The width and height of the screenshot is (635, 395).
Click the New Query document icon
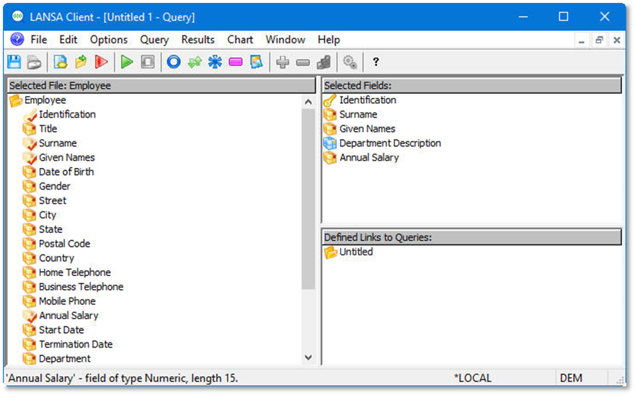pyautogui.click(x=61, y=62)
